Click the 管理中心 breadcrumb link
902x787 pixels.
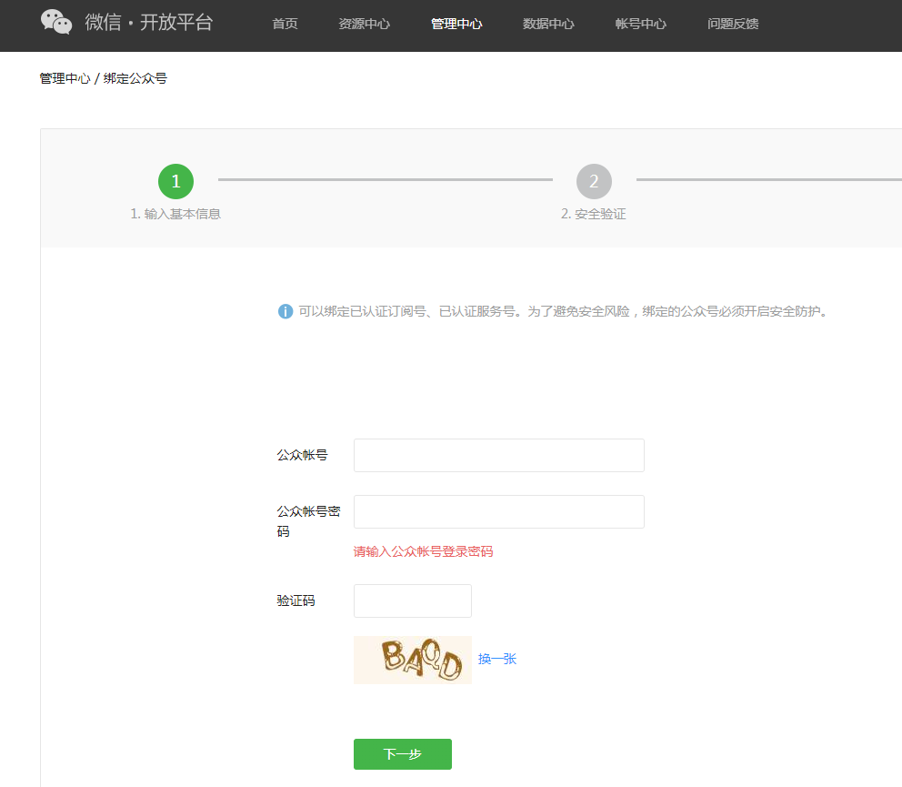tap(65, 78)
